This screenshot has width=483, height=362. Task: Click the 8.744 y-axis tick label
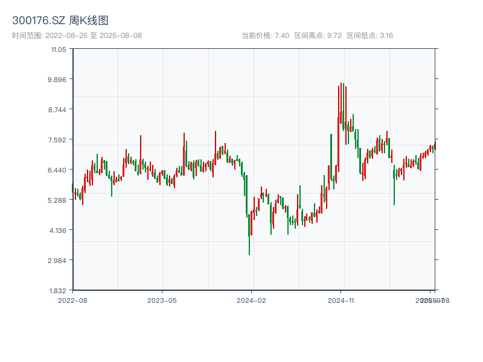pos(57,109)
